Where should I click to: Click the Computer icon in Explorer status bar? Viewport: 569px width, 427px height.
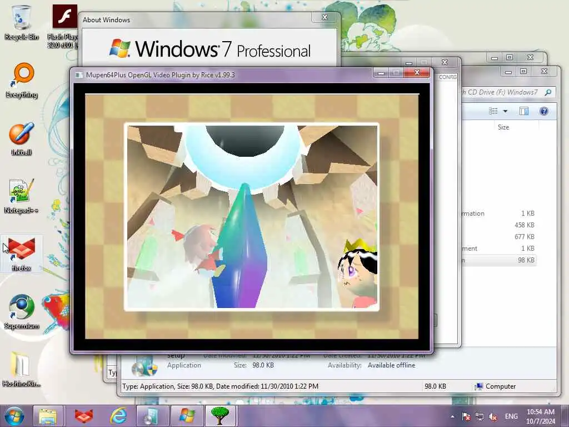479,386
